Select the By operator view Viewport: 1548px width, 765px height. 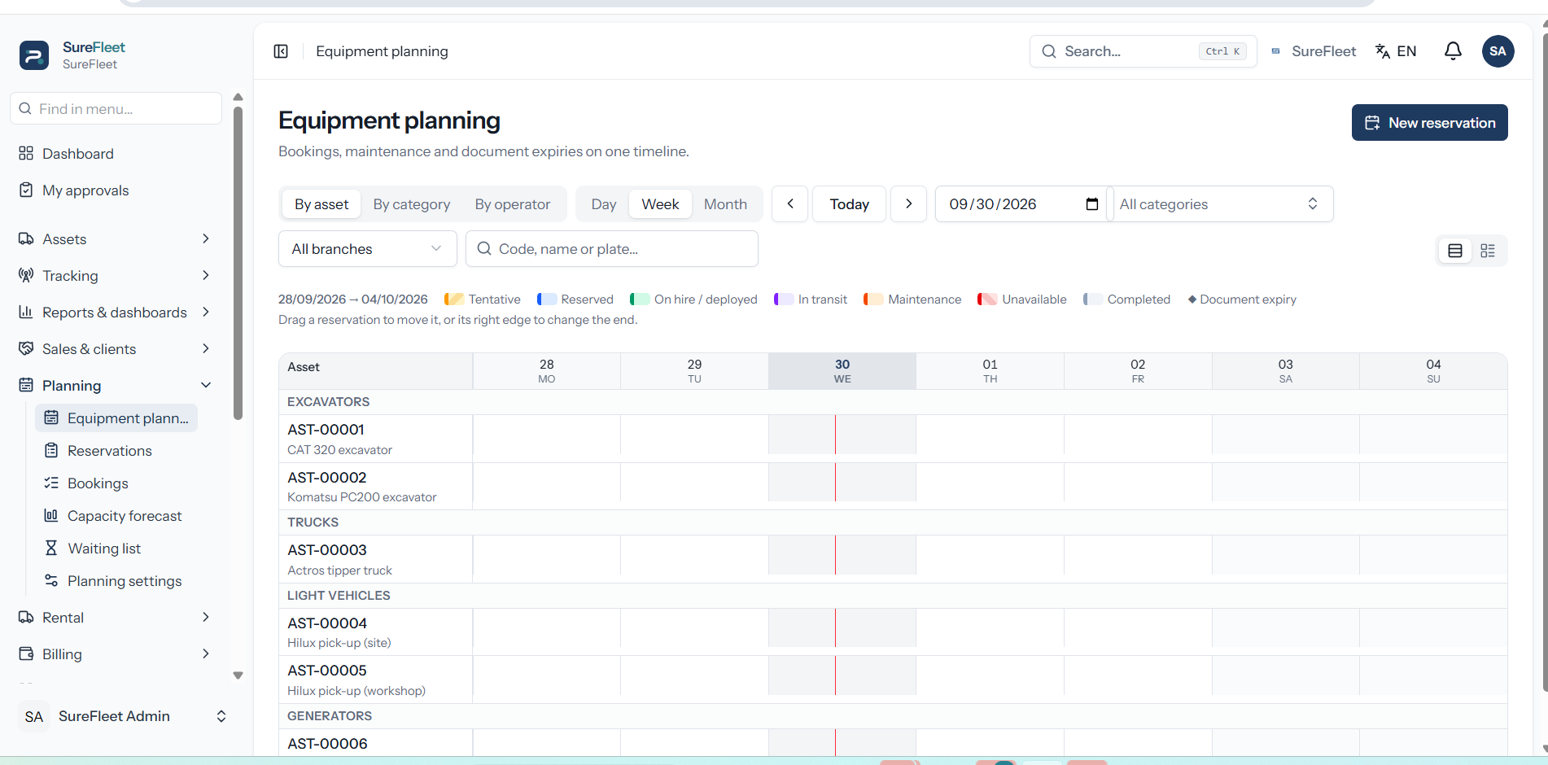click(x=513, y=204)
